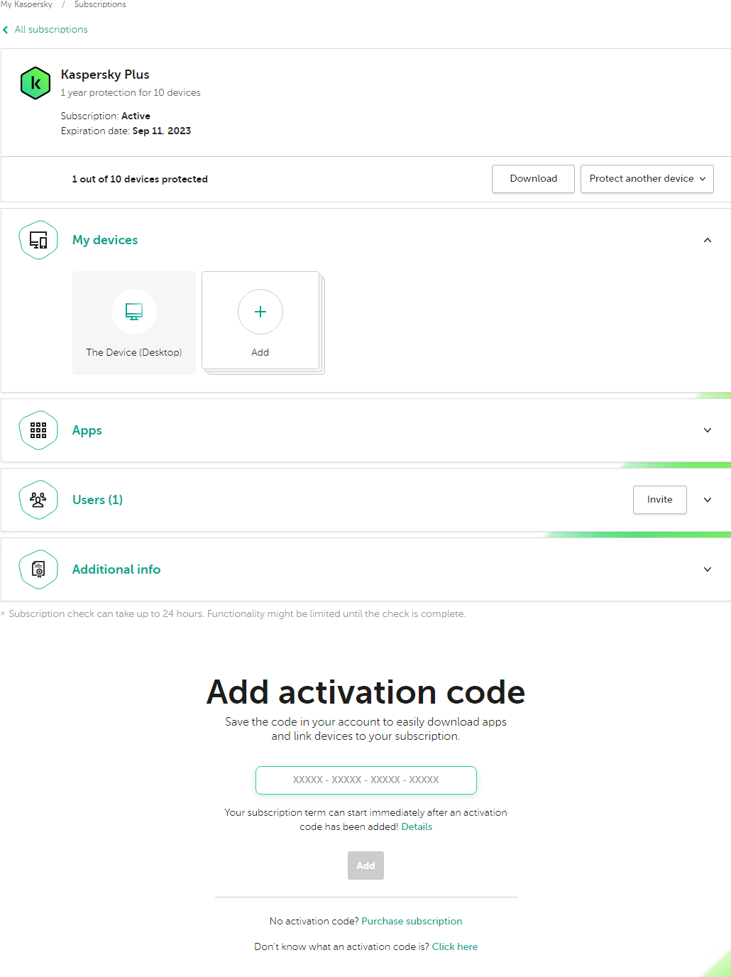The height and width of the screenshot is (977, 731).
Task: Click the activation code input field
Action: 365,780
